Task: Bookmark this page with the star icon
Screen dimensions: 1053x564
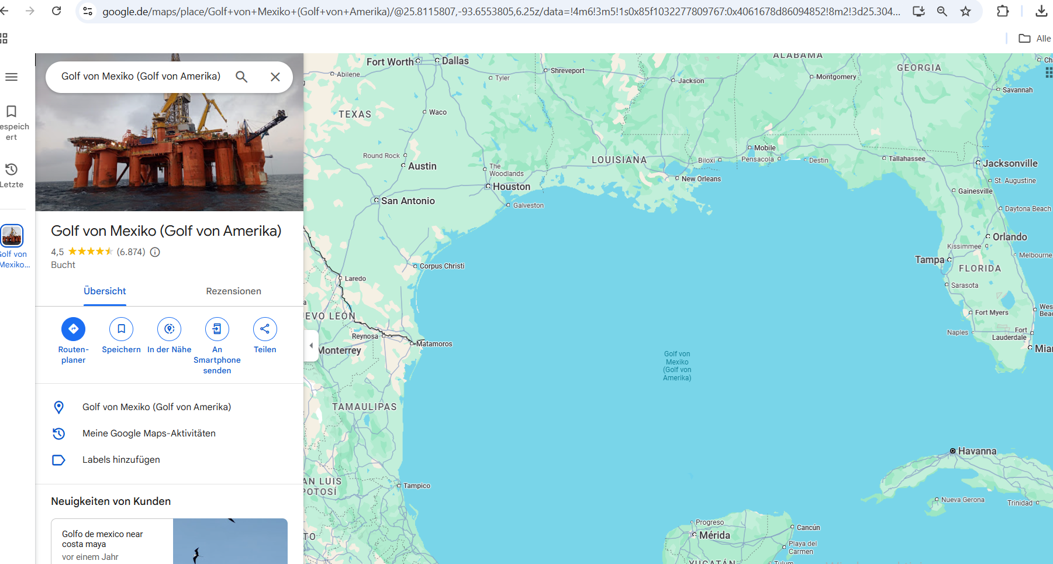Action: click(x=965, y=11)
